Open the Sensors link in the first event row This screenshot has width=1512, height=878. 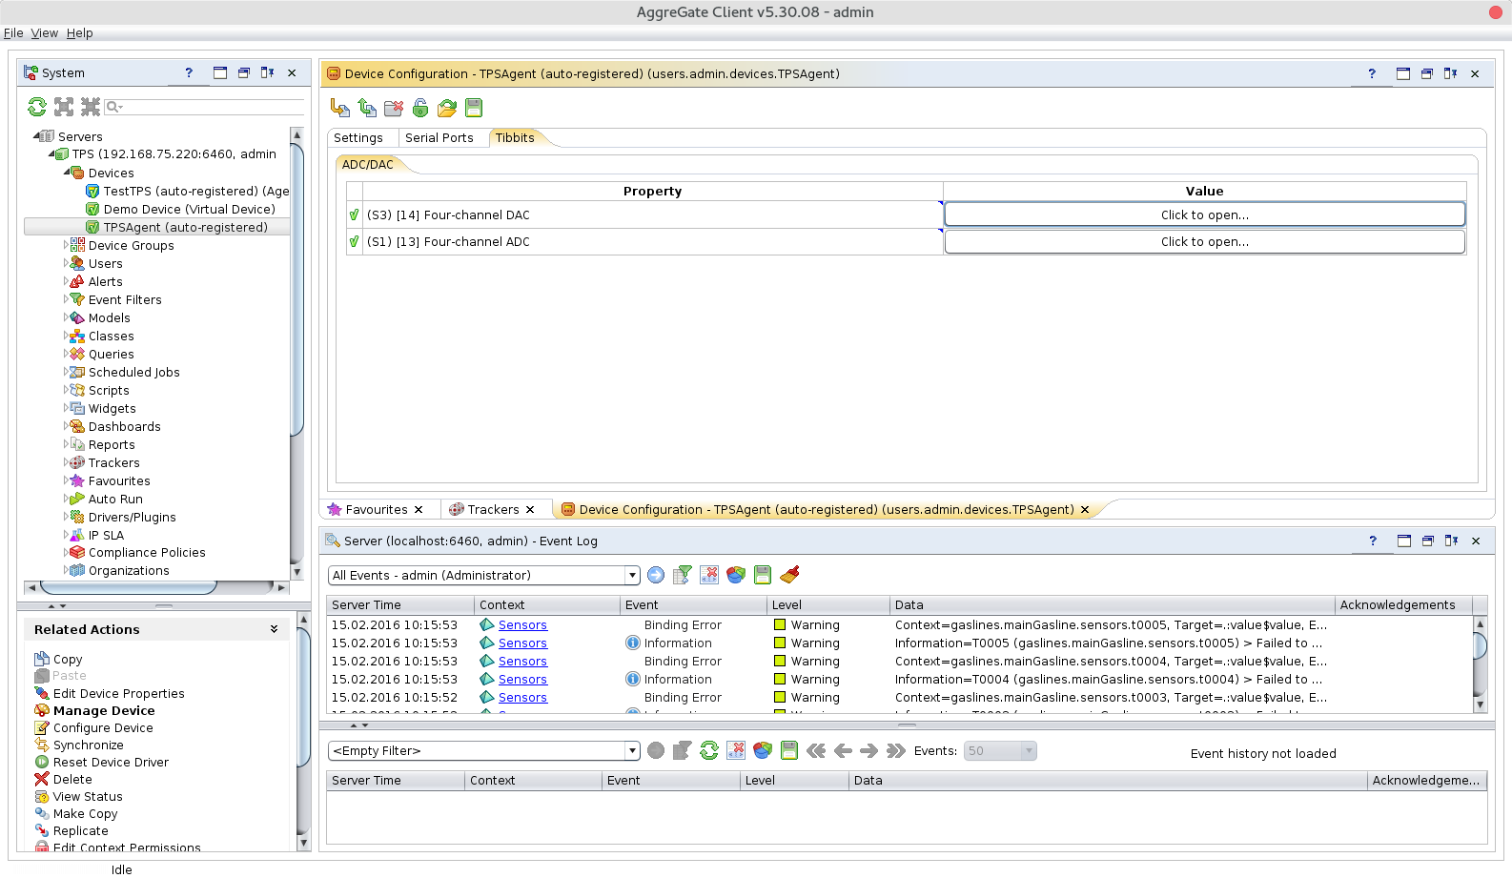(x=522, y=624)
